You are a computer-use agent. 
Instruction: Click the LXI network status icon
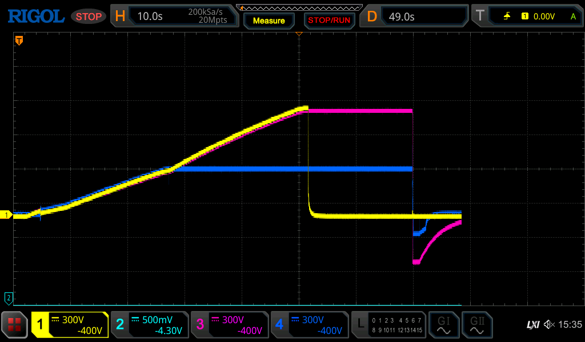[532, 325]
